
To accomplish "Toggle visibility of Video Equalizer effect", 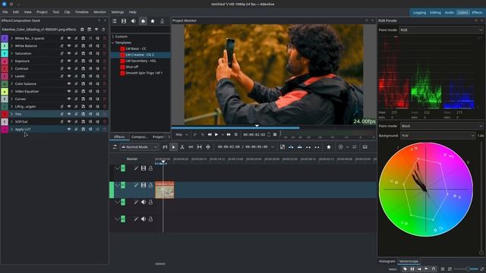I will tap(69, 91).
